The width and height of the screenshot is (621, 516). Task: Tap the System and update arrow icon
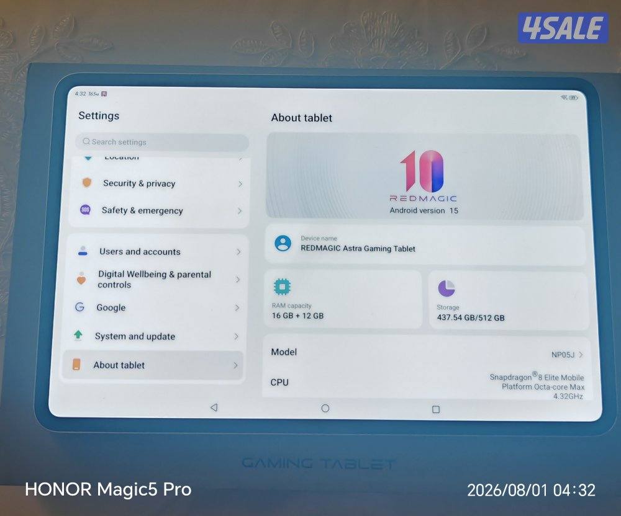[78, 336]
